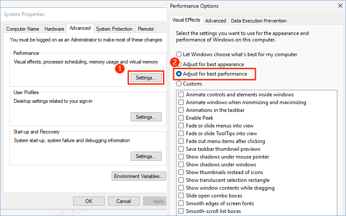Screen dimensions: 346x216
Task: Open Performance Settings button
Action: (146, 78)
